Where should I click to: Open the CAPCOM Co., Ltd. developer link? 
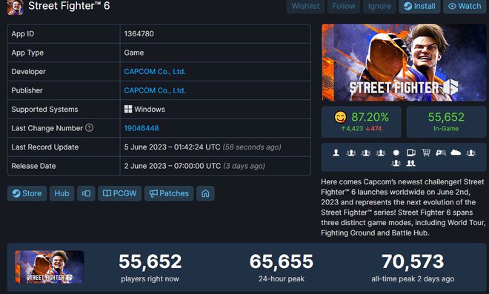[x=155, y=71]
